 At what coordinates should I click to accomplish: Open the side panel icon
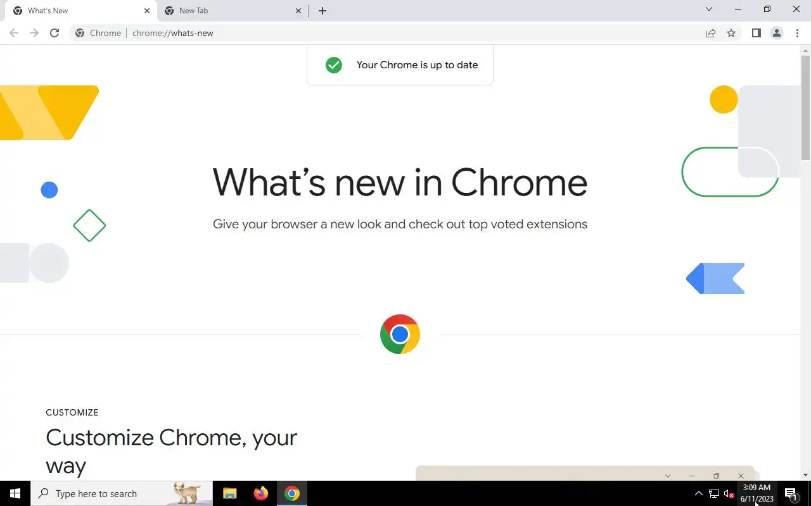tap(756, 33)
